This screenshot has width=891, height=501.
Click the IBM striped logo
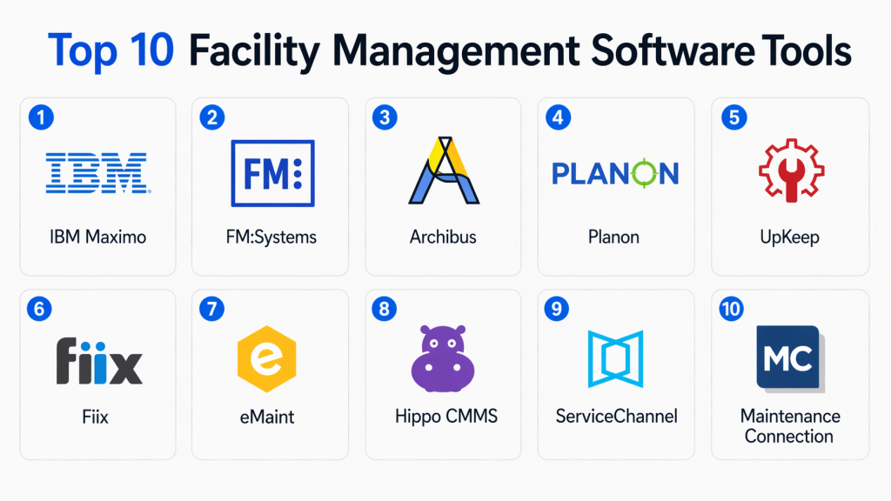[97, 172]
